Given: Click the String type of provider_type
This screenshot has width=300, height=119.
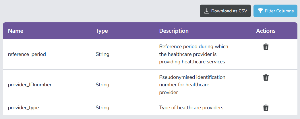Looking at the screenshot, I should 102,108.
